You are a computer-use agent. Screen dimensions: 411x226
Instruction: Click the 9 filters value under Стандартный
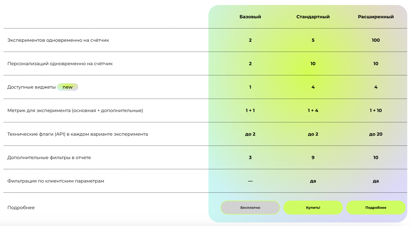coord(313,158)
